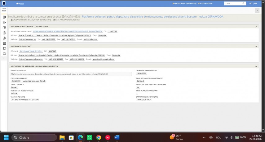
Task: Open the clipboard shield icon in sidebar
Action: click(x=4, y=27)
